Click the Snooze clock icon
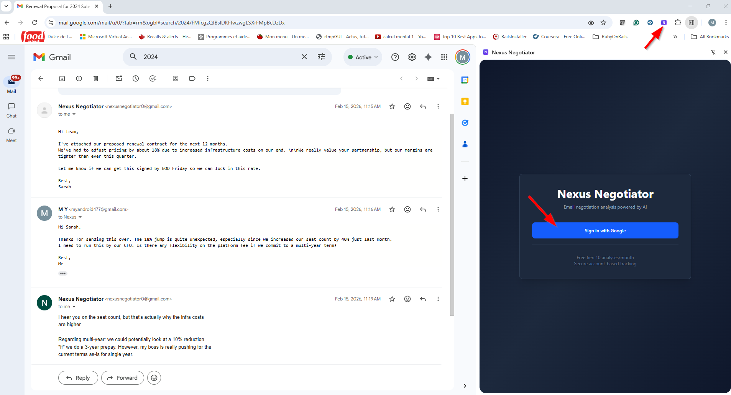The image size is (731, 395). (136, 78)
